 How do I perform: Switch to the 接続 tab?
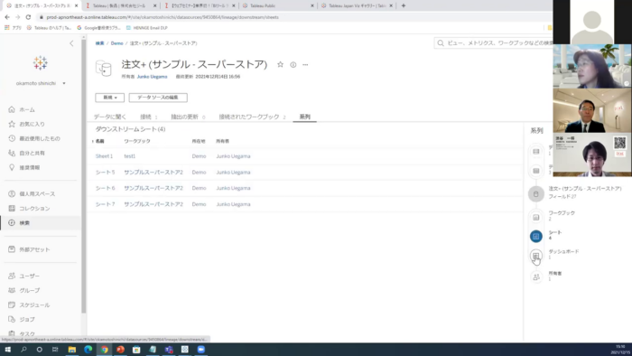click(x=148, y=117)
